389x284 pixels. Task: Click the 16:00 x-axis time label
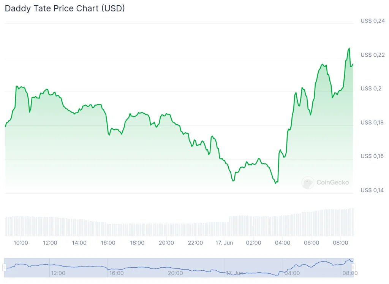tap(108, 243)
